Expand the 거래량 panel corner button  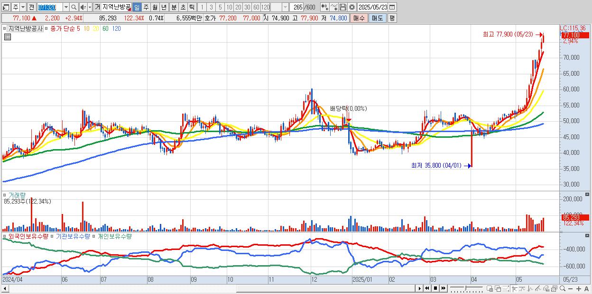click(x=588, y=195)
